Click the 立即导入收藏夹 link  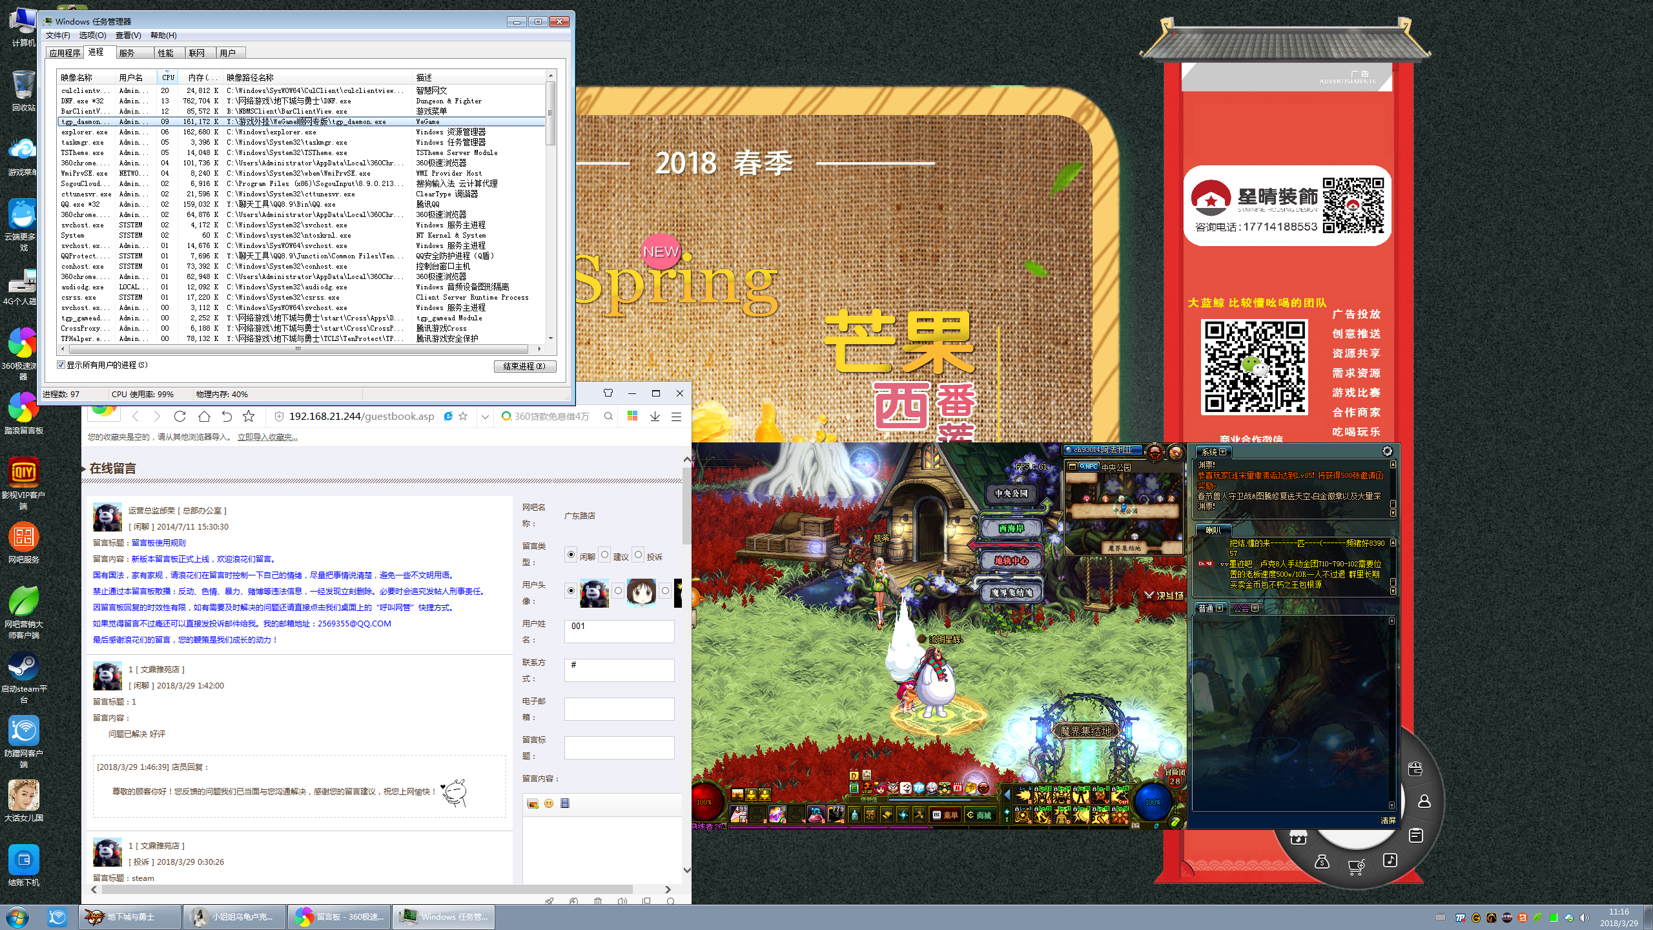(x=267, y=437)
